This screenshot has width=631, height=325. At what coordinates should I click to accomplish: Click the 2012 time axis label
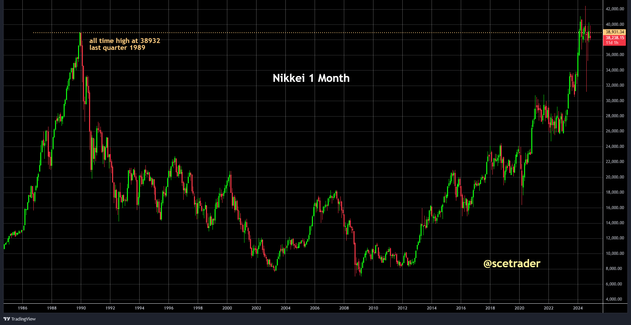point(403,308)
